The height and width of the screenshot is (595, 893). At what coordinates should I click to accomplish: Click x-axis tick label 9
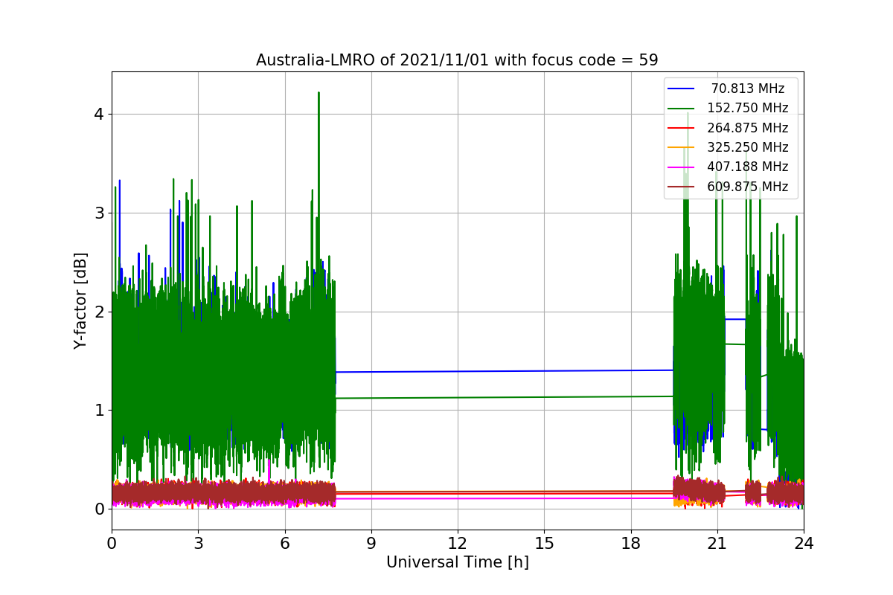pyautogui.click(x=371, y=544)
